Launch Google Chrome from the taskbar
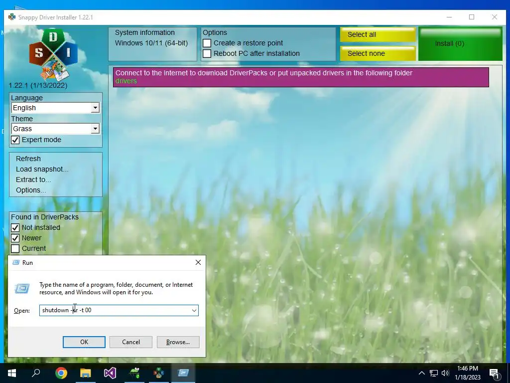The image size is (510, 383). pos(61,373)
